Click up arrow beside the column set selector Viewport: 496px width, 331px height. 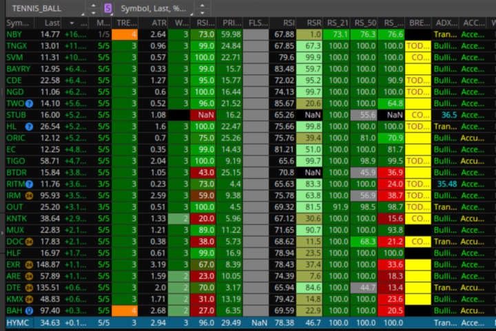coord(202,5)
